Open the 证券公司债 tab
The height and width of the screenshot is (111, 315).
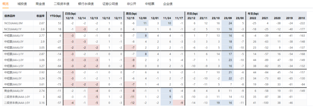[110, 4]
